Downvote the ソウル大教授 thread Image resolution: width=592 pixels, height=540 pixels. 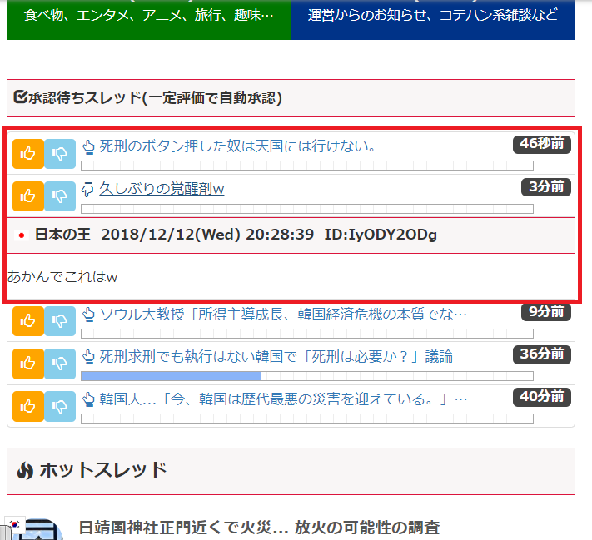[x=60, y=320]
